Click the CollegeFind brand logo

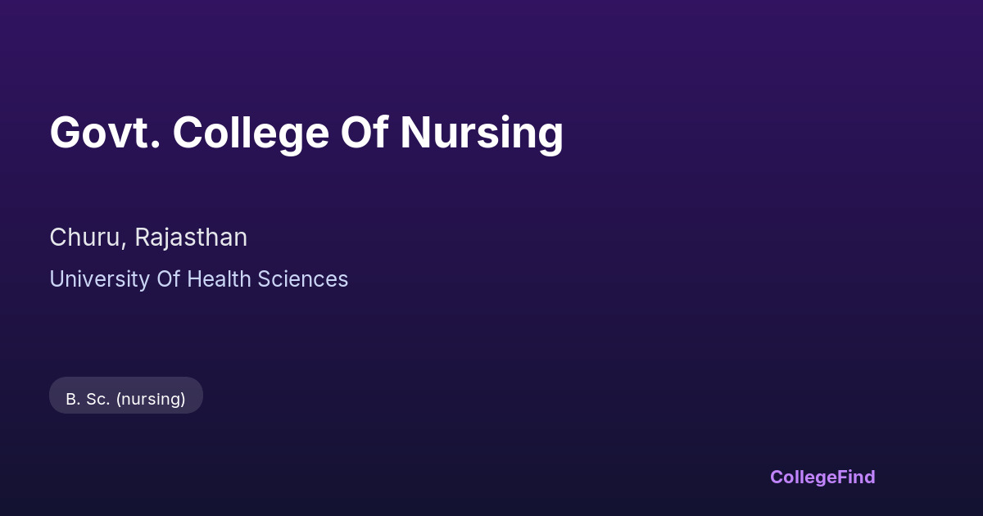822,477
